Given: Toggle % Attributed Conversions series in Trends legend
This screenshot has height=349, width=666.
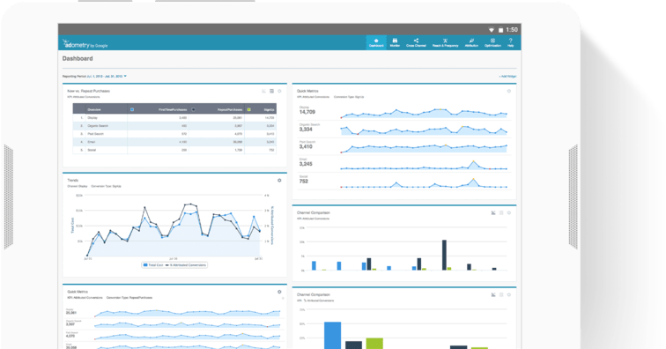Looking at the screenshot, I should click(x=186, y=264).
